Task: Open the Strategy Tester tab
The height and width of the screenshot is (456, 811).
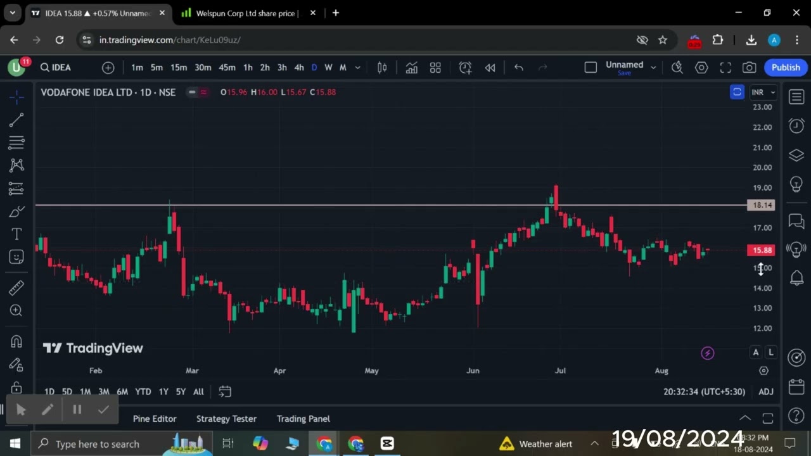Action: point(226,419)
